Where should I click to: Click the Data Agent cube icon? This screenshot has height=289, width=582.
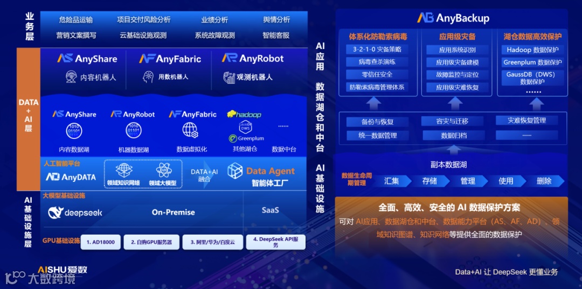coord(235,171)
